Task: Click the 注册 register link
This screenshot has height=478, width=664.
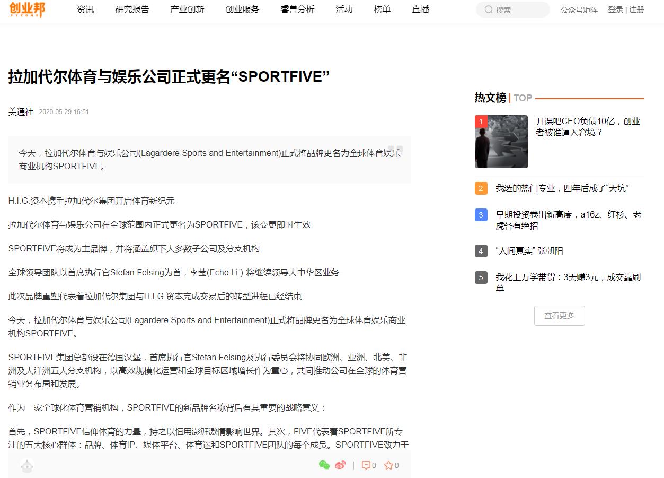Action: (x=636, y=10)
